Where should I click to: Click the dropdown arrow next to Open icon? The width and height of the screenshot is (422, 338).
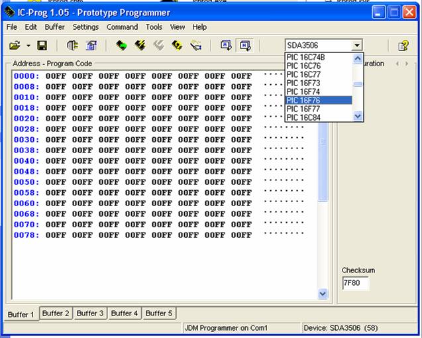pos(28,46)
